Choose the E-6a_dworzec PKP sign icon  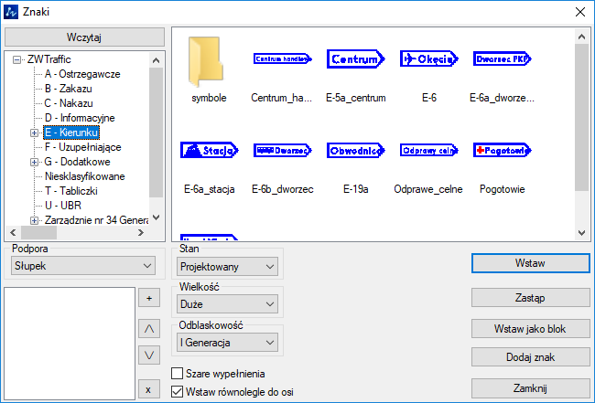click(502, 59)
